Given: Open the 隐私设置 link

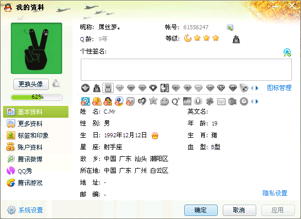Looking at the screenshot, I should (x=275, y=193).
